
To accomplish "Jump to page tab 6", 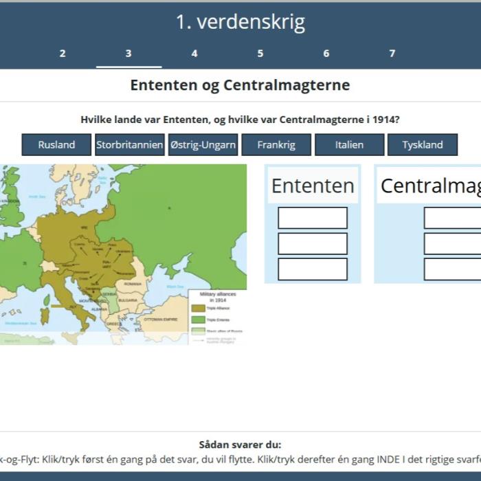I will (x=326, y=54).
